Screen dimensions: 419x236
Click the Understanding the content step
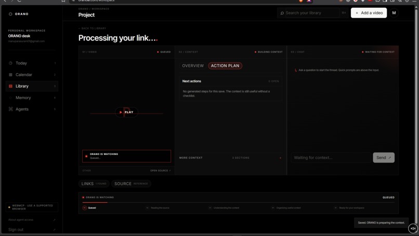click(224, 208)
